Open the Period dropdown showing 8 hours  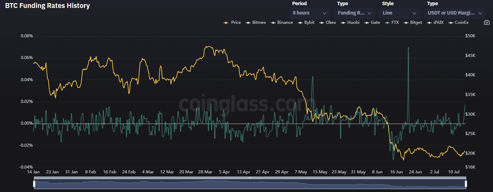coord(309,13)
